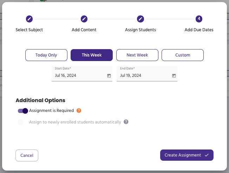
Task: Click orange help icon beside Assignment is Required
Action: tap(79, 111)
